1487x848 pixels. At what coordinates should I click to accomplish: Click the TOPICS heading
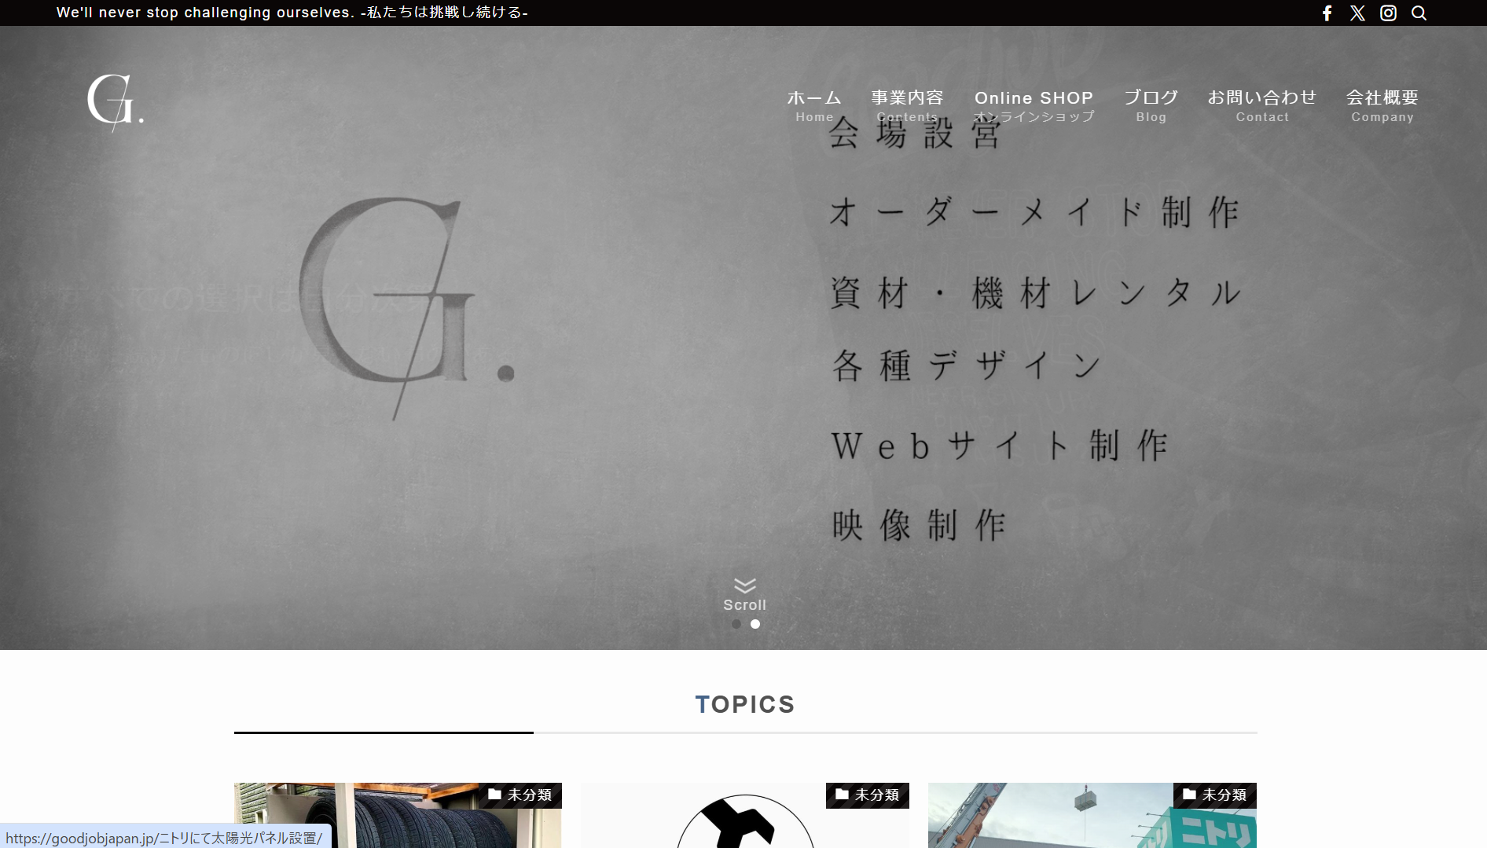tap(745, 704)
